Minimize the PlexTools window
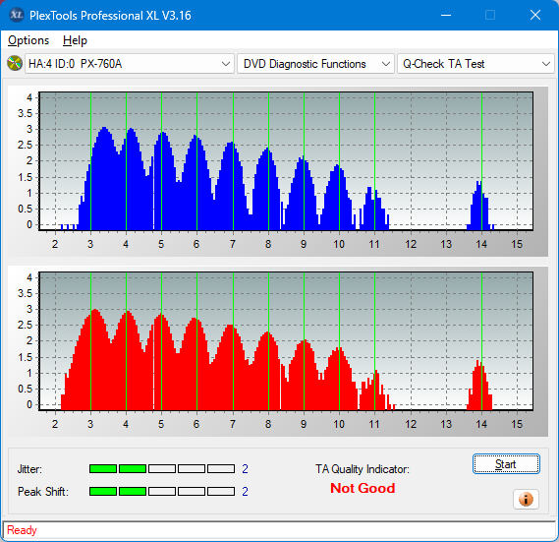 (446, 15)
